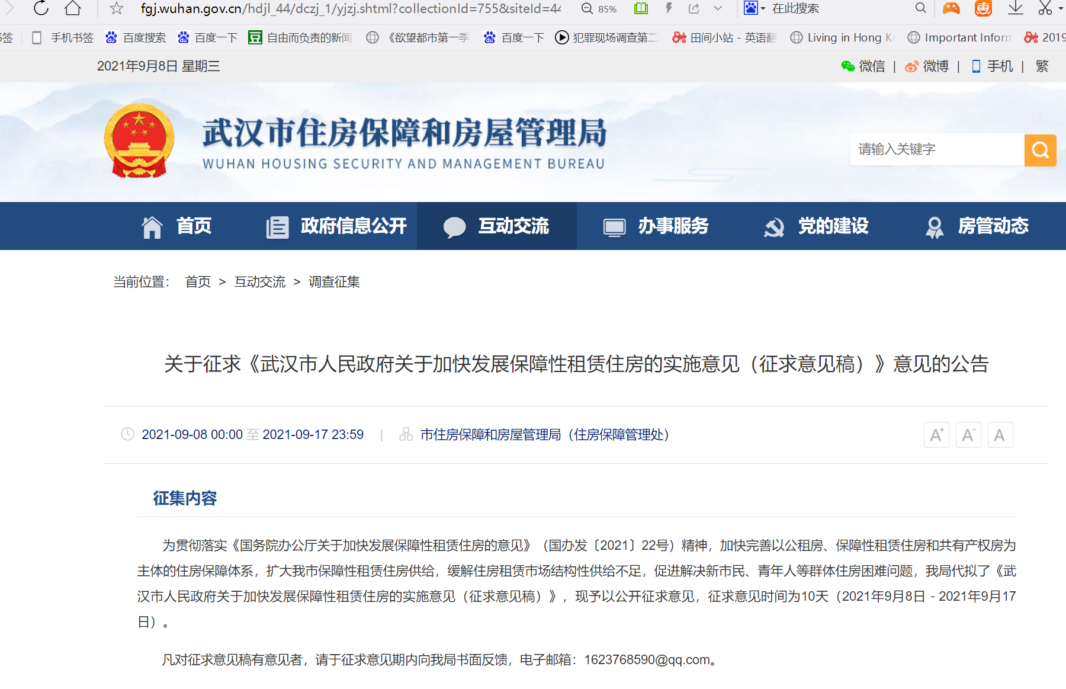Screen dimensions: 1066x689
Task: Open the 85% zoom level control
Action: coord(599,9)
